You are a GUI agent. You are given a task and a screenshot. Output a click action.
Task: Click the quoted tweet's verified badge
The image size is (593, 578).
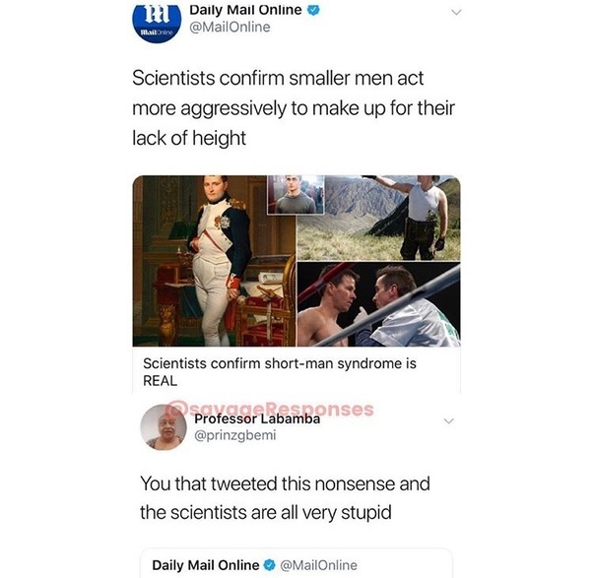(269, 565)
